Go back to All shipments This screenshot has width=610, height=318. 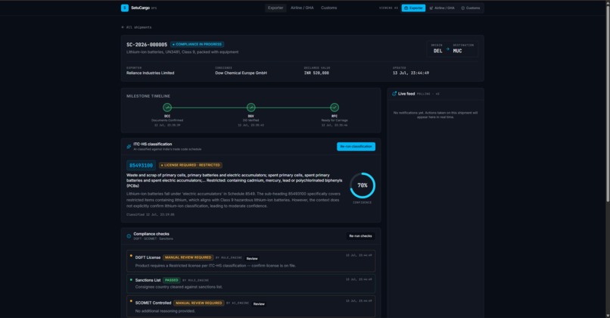(x=136, y=27)
